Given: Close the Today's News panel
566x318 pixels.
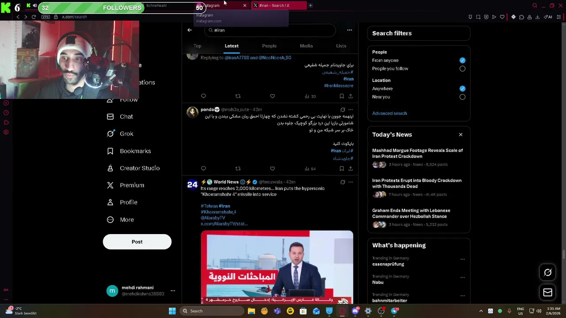Looking at the screenshot, I should tap(461, 135).
